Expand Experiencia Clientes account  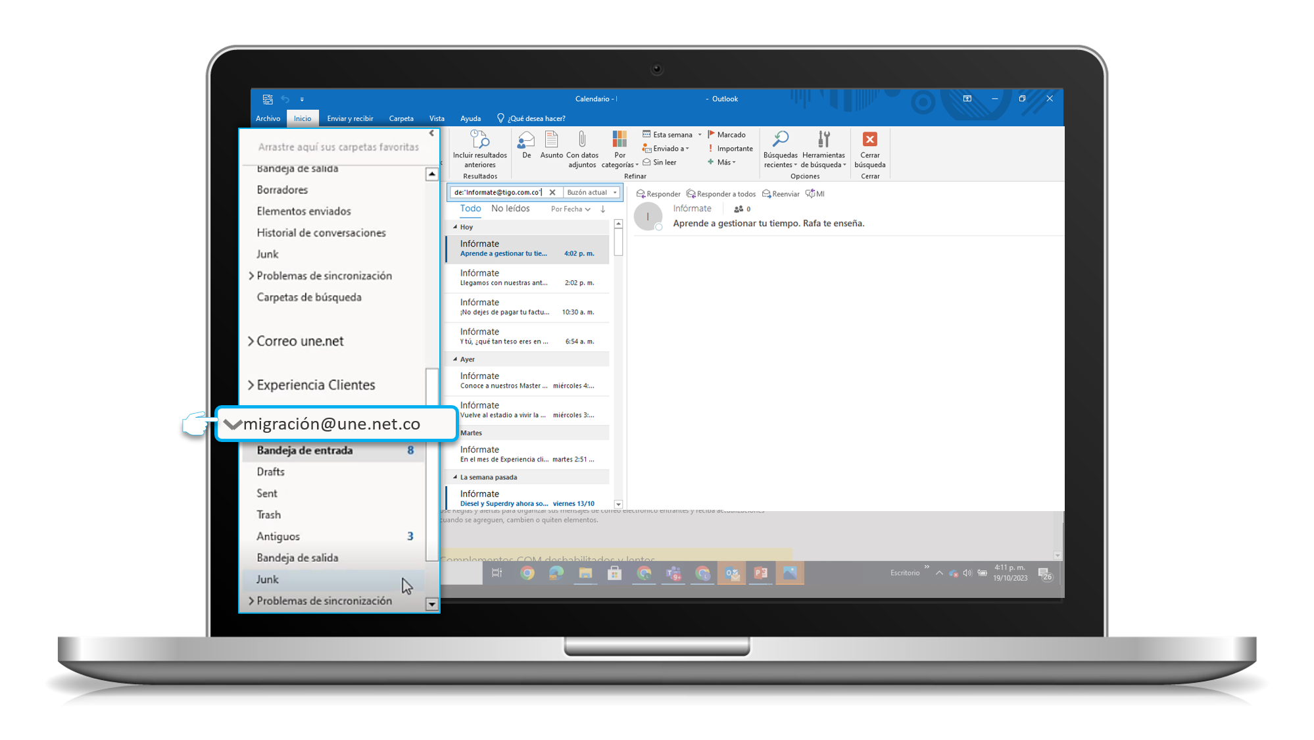[251, 385]
